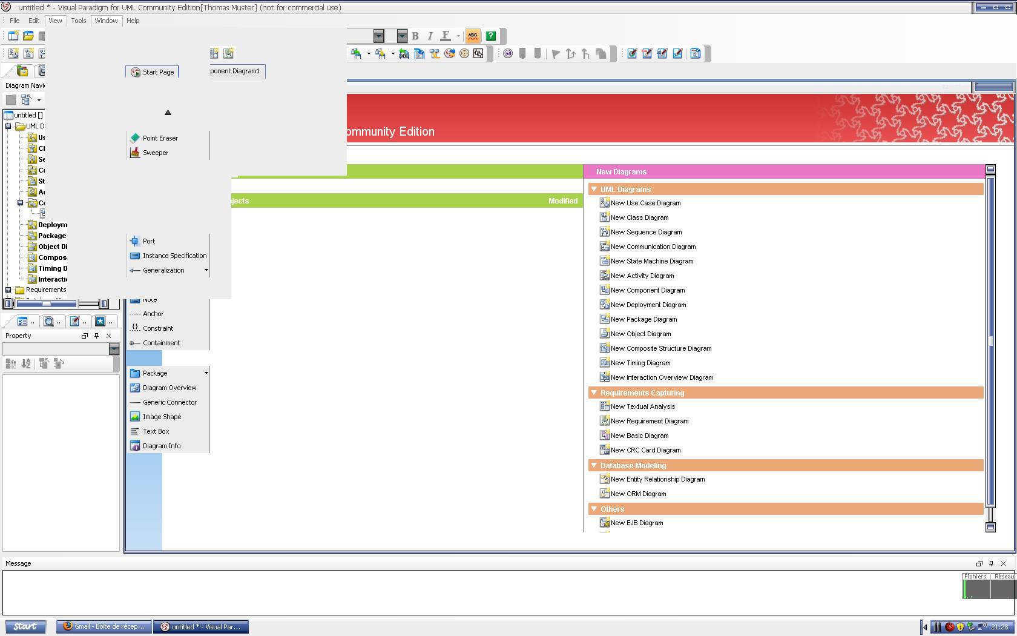
Task: Switch to the Start Page tab
Action: 153,71
